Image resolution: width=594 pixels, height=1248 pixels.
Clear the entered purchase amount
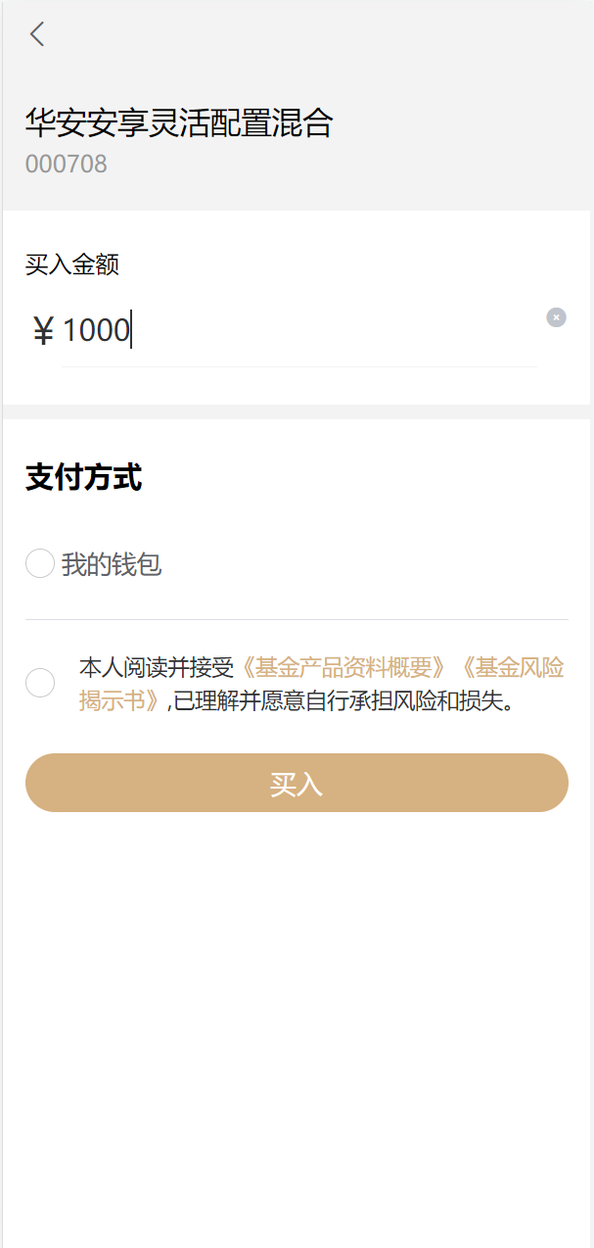point(556,317)
